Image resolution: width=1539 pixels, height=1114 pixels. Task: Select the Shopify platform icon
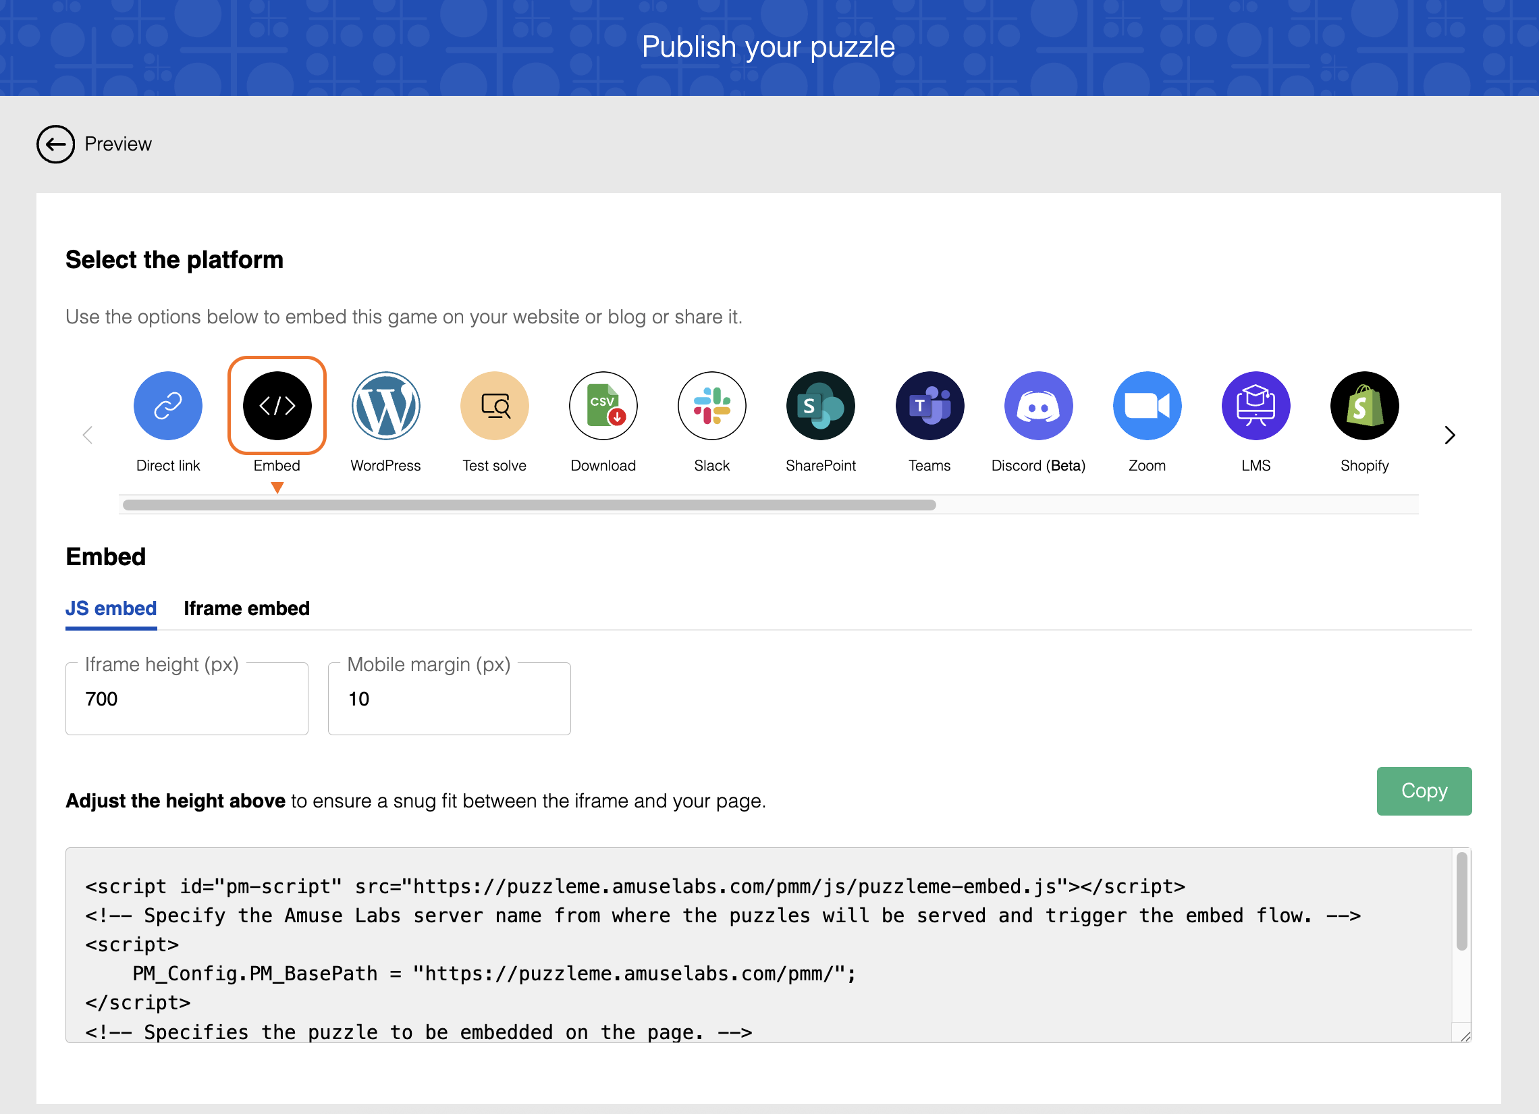[1364, 405]
